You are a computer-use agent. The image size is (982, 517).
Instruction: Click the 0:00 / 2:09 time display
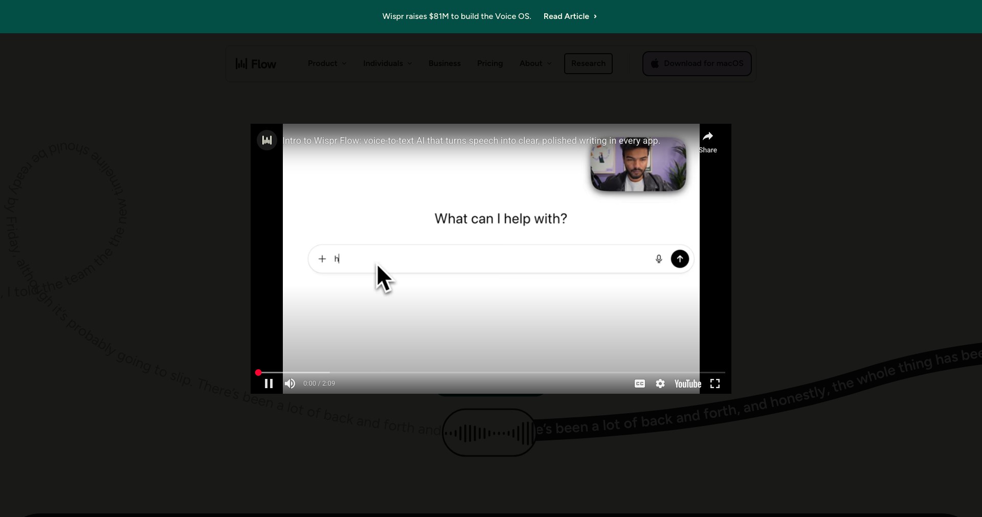[319, 384]
